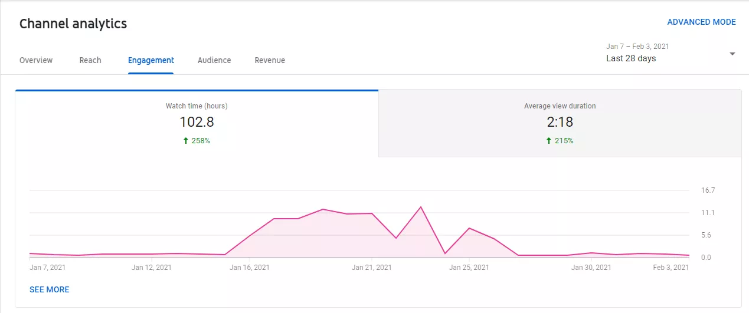This screenshot has height=313, width=749.
Task: Click the ADVANCED MODE link
Action: (701, 22)
